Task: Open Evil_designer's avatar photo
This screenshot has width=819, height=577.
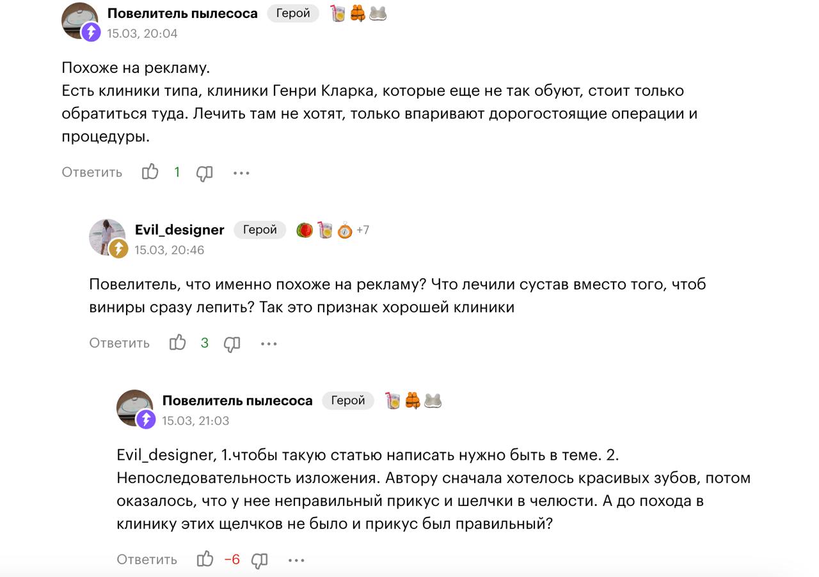Action: click(x=107, y=237)
